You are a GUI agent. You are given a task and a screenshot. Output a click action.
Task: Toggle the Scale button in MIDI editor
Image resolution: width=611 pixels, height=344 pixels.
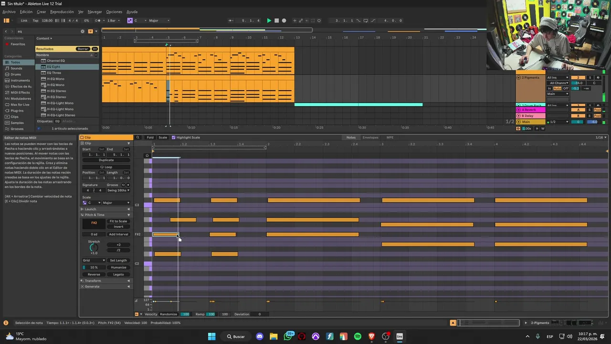pos(163,138)
